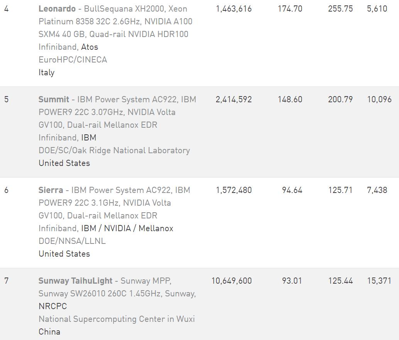The width and height of the screenshot is (399, 340).
Task: Click the IBM / NVIDIA / Mellanox link
Action: [x=127, y=228]
